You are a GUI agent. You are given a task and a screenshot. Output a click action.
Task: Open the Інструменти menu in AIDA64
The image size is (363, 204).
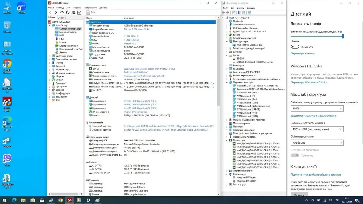point(90,8)
